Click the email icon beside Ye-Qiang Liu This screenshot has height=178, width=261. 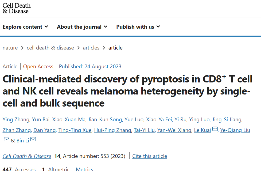point(6,139)
